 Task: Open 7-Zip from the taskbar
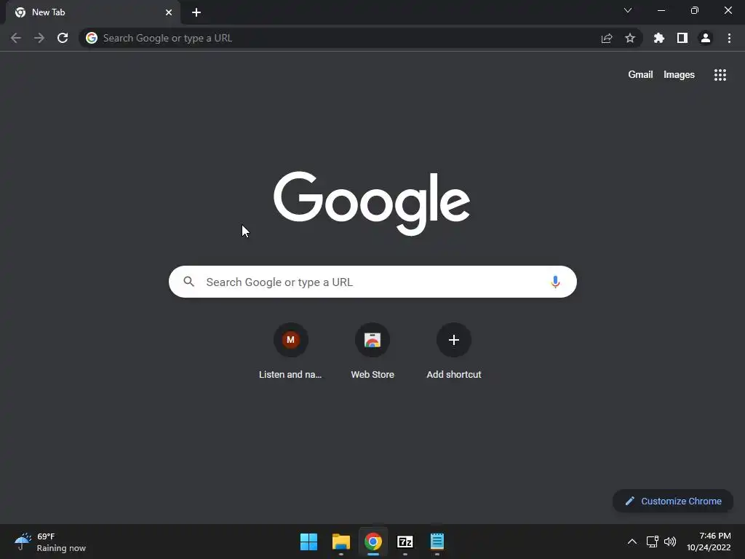[405, 542]
